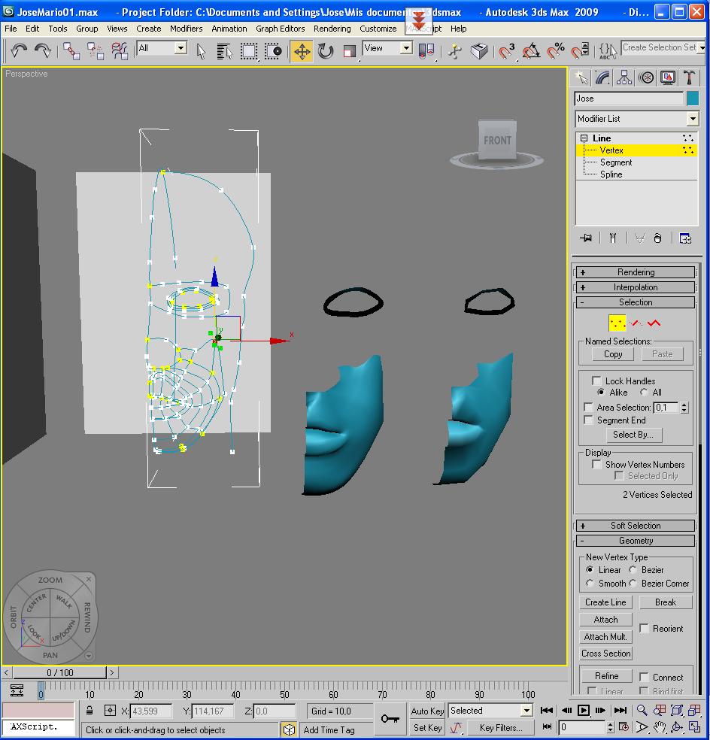Open the Rendering menu
Viewport: 710px width, 740px height.
click(332, 29)
